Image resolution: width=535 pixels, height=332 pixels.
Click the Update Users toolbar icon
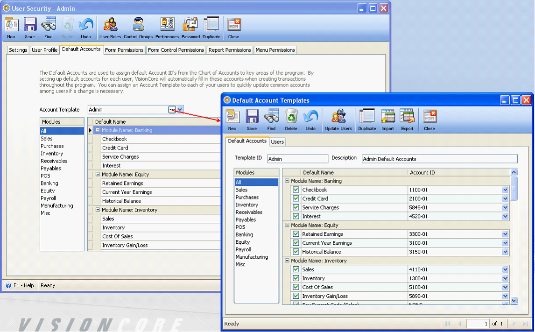[x=338, y=117]
